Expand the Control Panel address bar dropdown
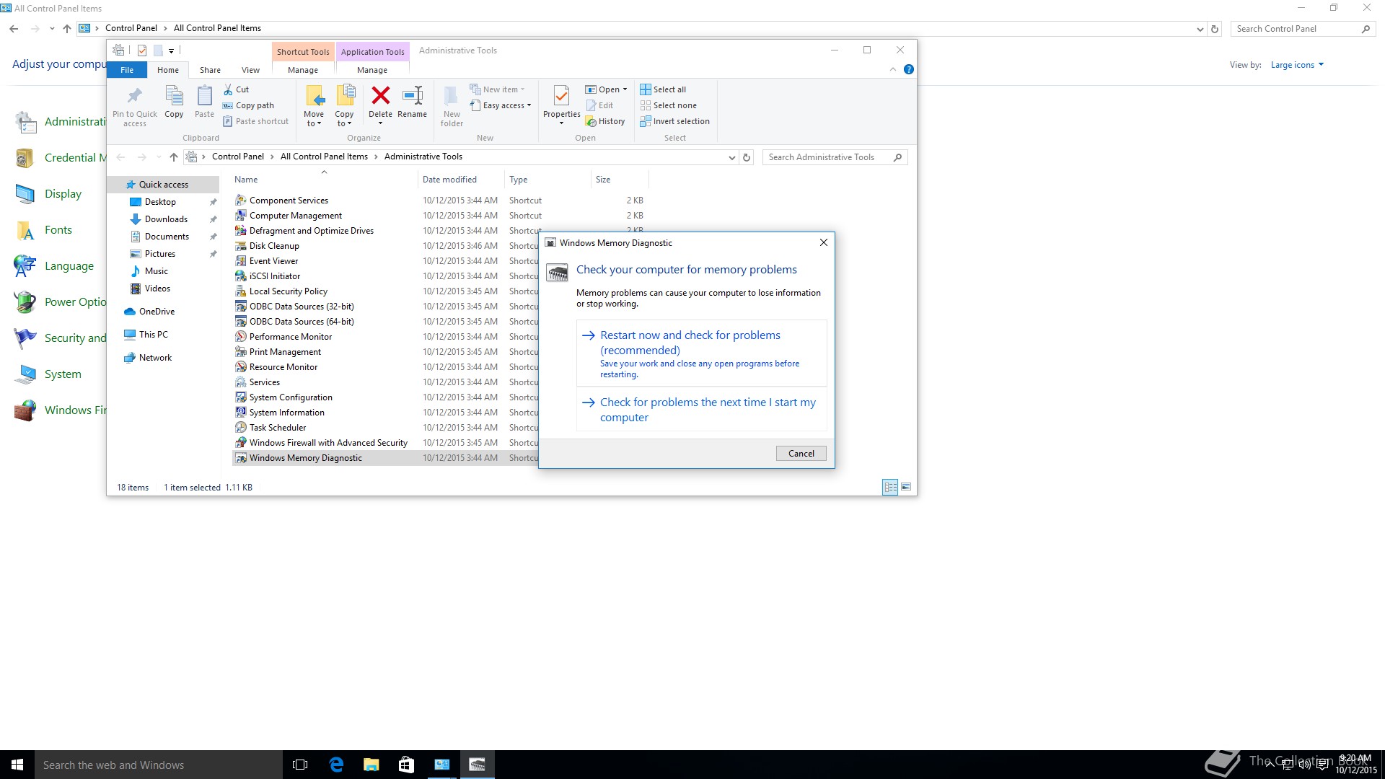The width and height of the screenshot is (1385, 779). pyautogui.click(x=1200, y=29)
